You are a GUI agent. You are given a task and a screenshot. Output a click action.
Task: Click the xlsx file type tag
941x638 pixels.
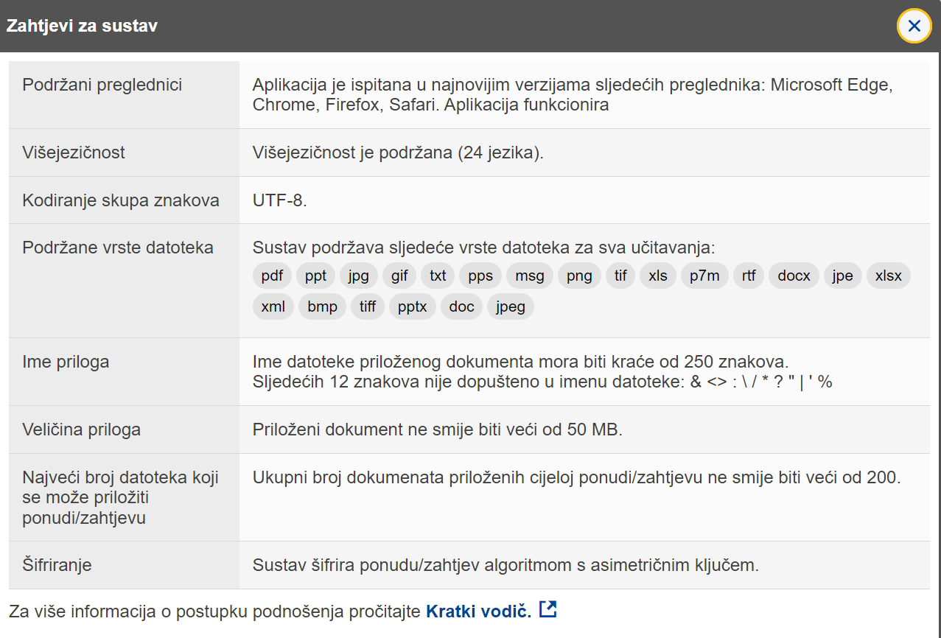[x=888, y=276]
